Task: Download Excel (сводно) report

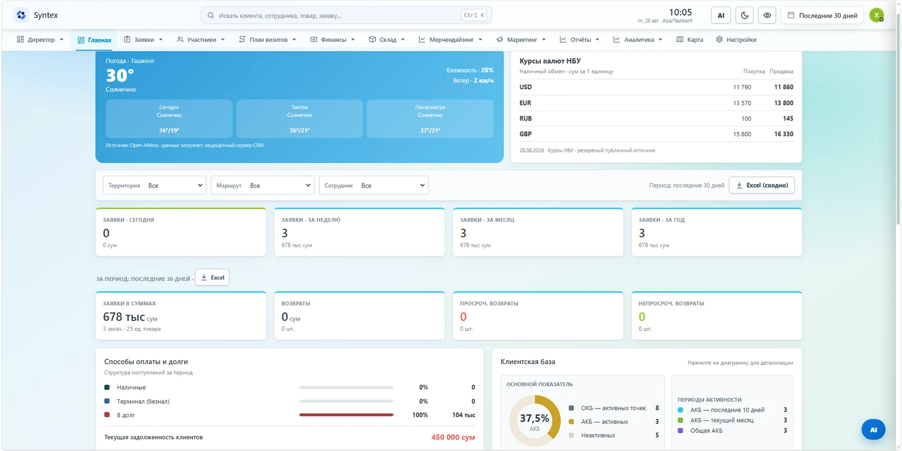Action: pos(762,185)
